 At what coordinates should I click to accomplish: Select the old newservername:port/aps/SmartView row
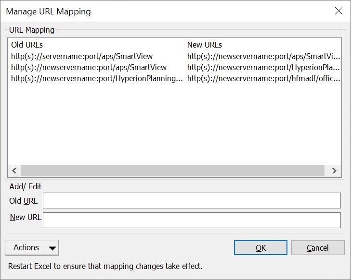pyautogui.click(x=89, y=68)
